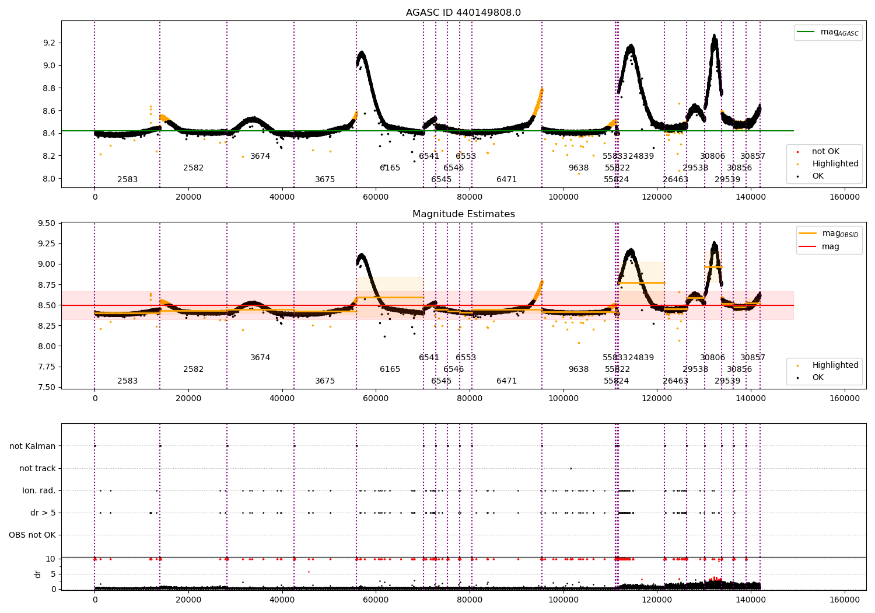The width and height of the screenshot is (875, 613).
Task: Click obsid label 30857 in the top panel
Action: click(x=753, y=156)
